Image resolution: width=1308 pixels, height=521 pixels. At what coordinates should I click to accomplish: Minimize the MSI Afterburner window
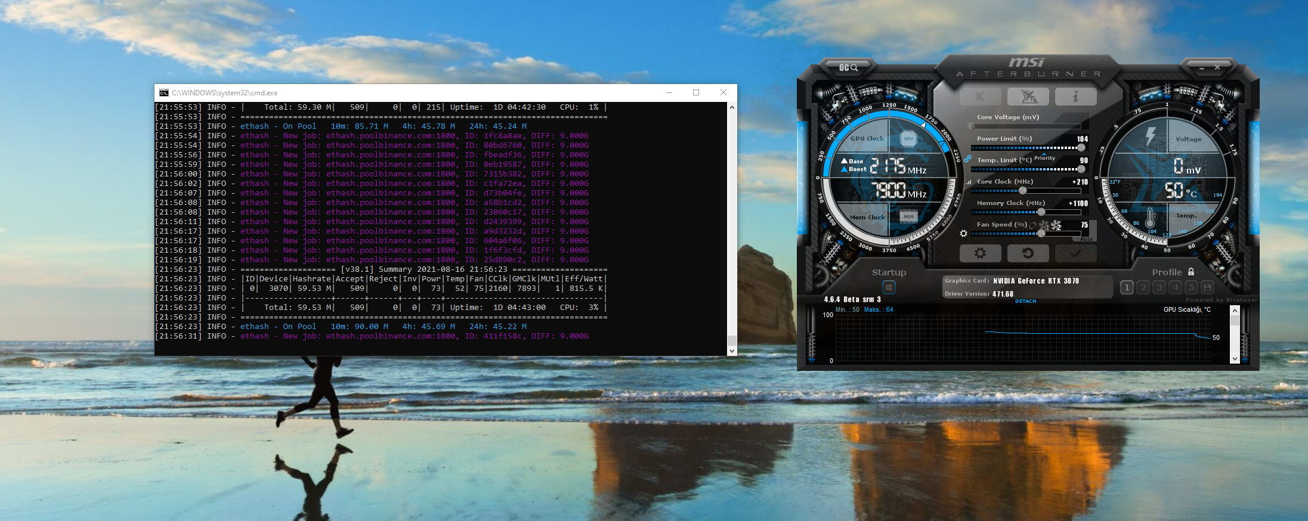point(1201,68)
